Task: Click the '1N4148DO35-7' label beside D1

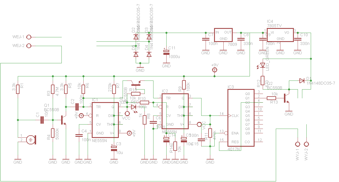Action: (321, 83)
